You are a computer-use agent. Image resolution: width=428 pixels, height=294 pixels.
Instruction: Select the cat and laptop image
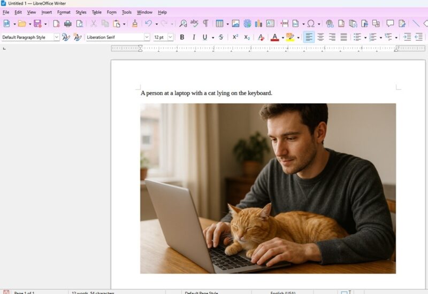click(268, 189)
